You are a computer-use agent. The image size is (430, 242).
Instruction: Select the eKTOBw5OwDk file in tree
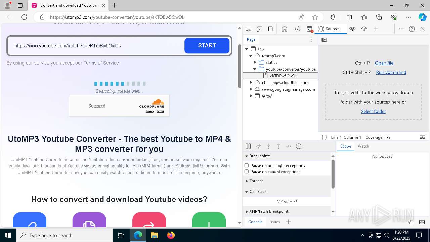(x=284, y=76)
